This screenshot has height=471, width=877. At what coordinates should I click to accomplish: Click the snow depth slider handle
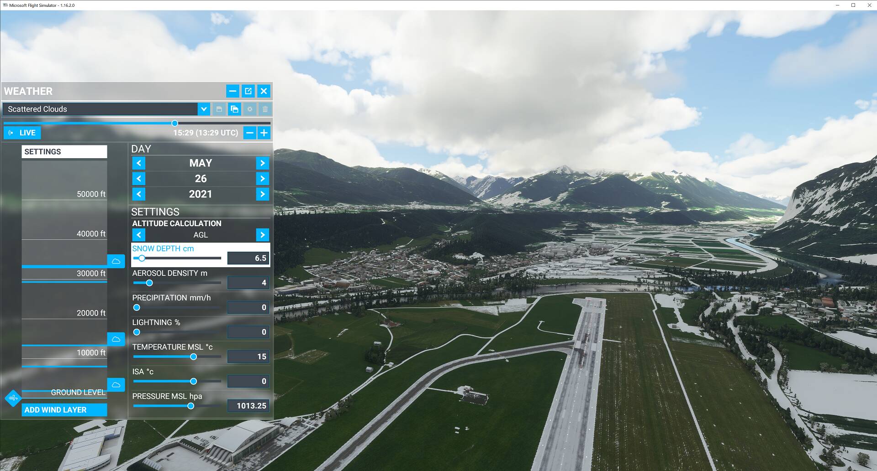coord(142,259)
